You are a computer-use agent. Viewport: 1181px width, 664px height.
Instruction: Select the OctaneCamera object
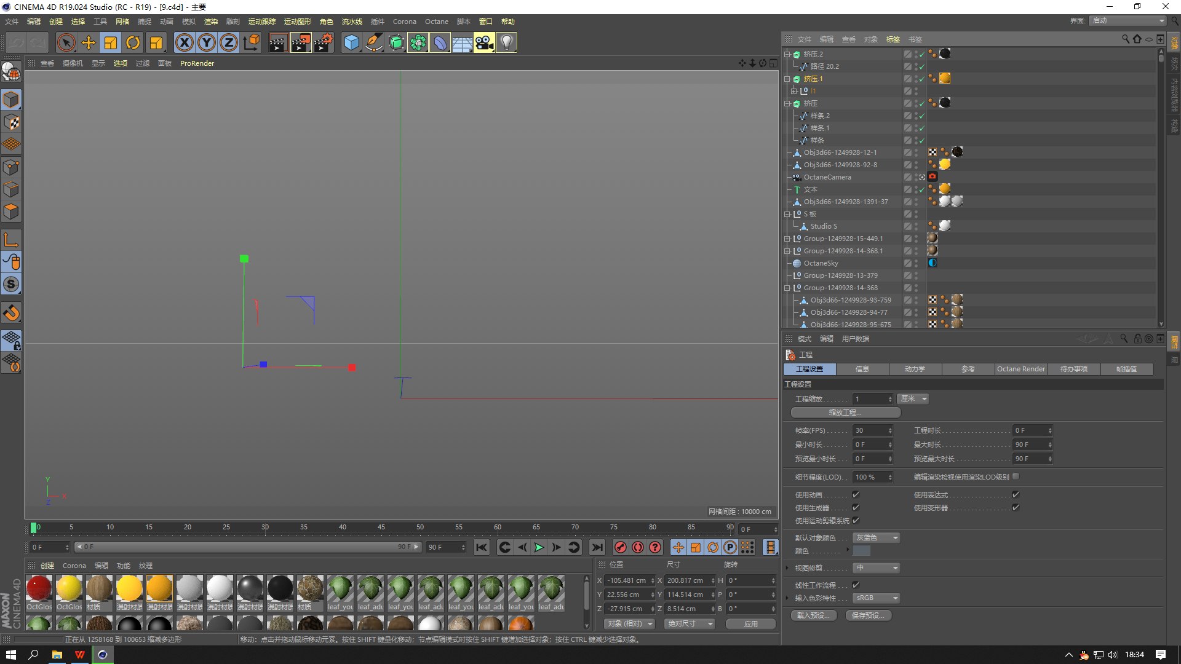[x=827, y=177]
